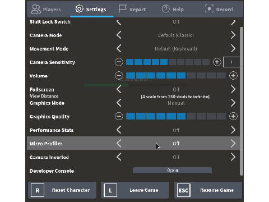Lower Volume using the minus icon

pyautogui.click(x=119, y=76)
